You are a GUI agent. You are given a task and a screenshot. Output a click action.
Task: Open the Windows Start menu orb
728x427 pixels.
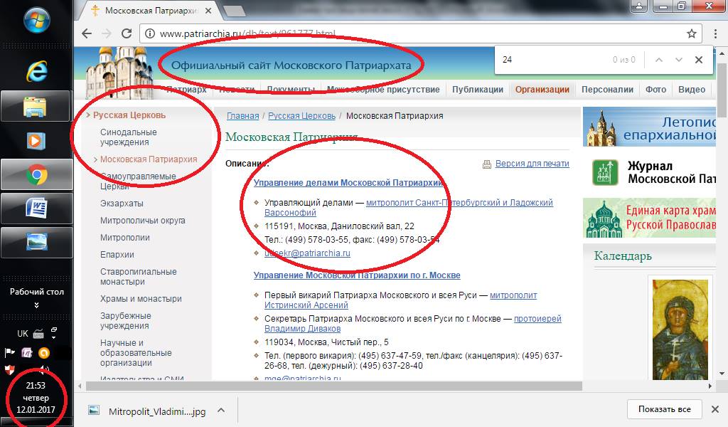coord(37,21)
